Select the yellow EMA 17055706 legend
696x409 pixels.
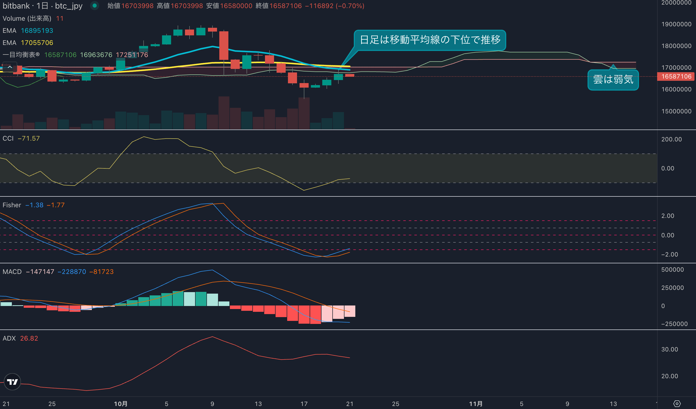(x=28, y=43)
